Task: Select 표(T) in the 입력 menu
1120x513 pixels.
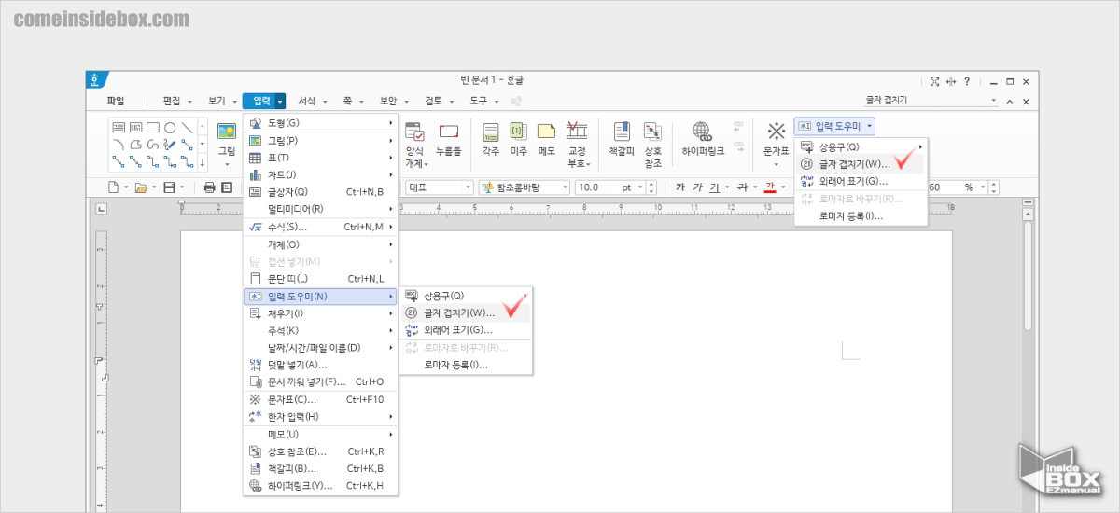Action: coord(321,158)
